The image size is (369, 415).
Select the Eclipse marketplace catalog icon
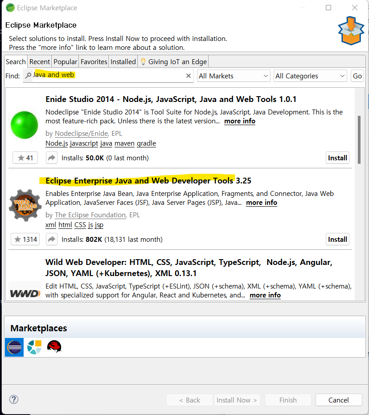tap(14, 347)
